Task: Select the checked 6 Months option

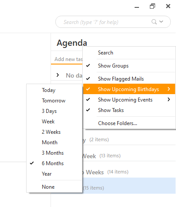Action: coord(54,163)
